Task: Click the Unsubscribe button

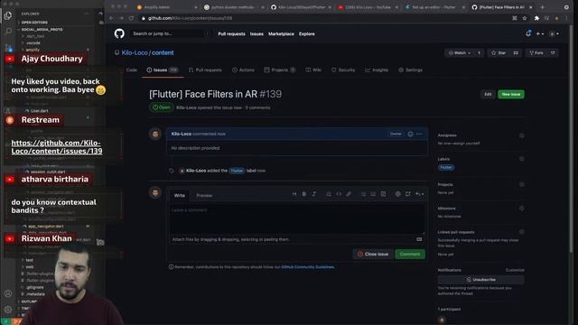Action: [x=480, y=280]
